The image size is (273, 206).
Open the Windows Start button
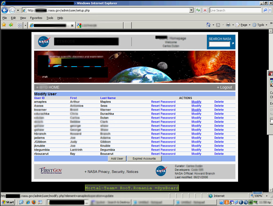click(8, 202)
